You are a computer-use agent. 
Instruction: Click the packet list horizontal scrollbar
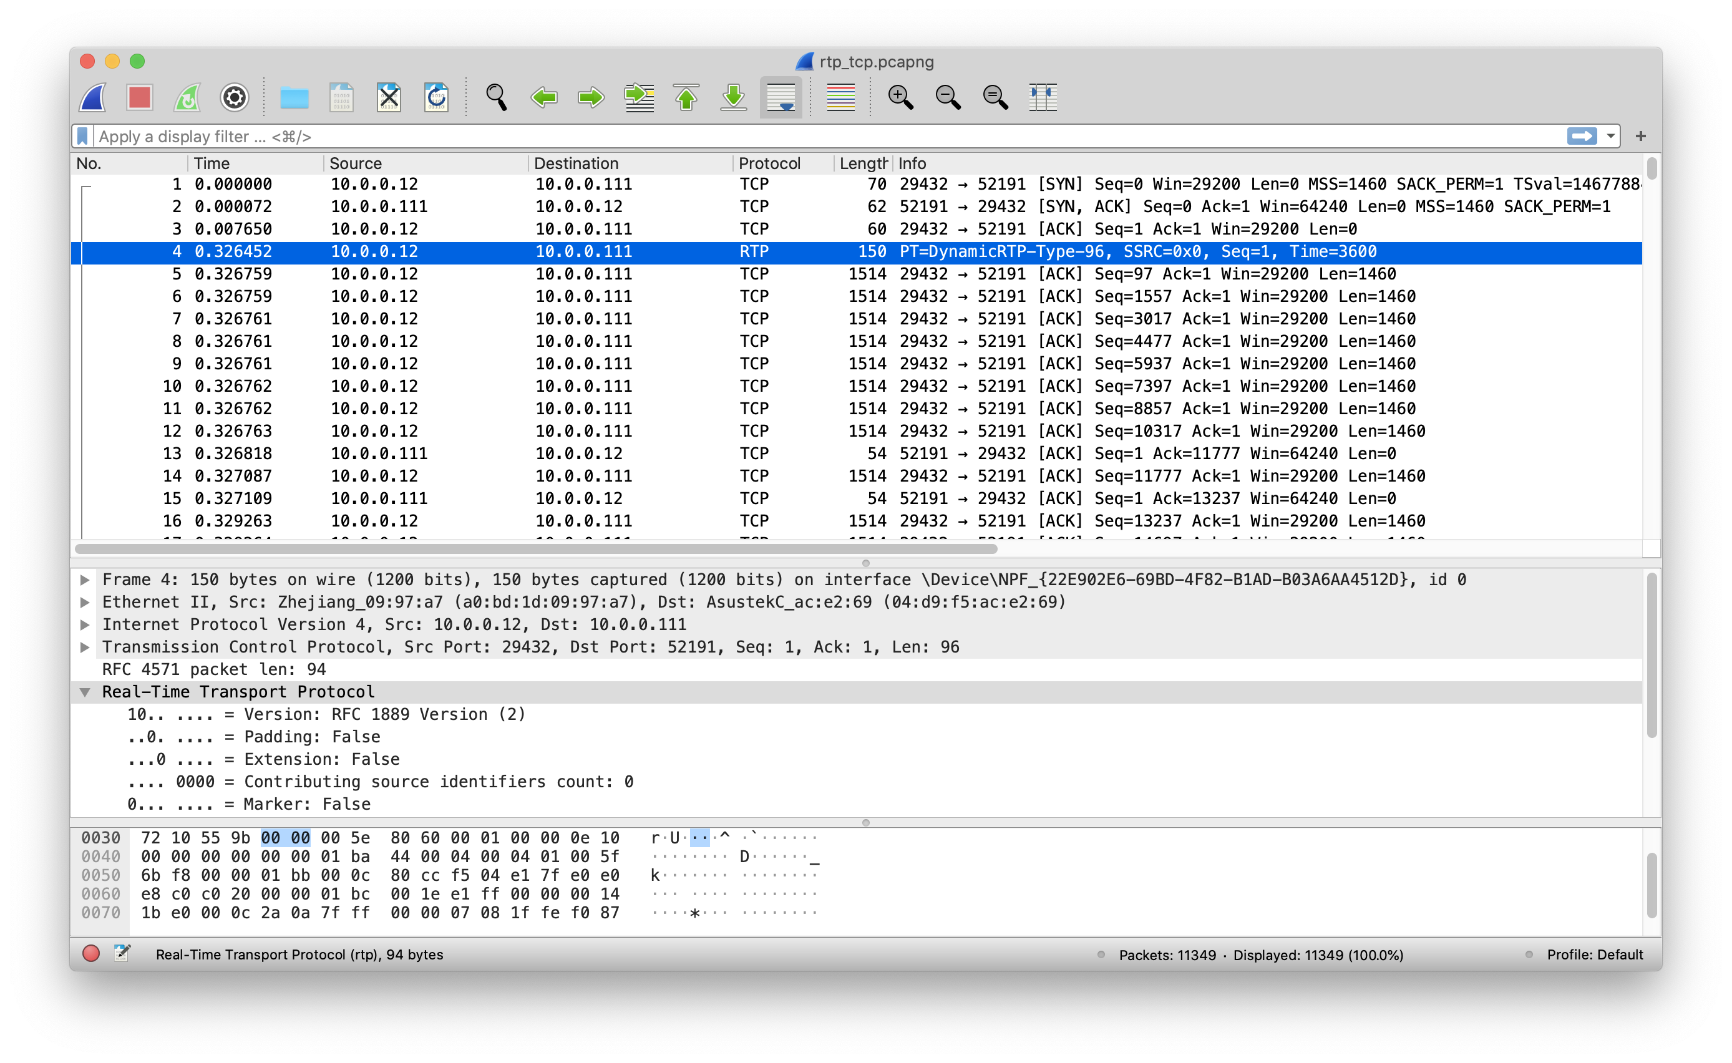(534, 549)
